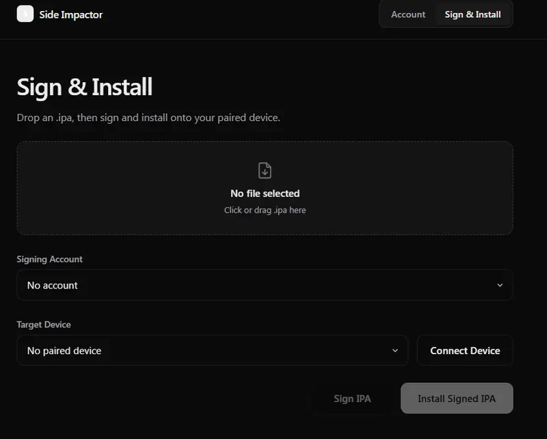Expand the Target Device dropdown showing No paired device
Viewport: 547px width, 439px height.
coord(212,351)
